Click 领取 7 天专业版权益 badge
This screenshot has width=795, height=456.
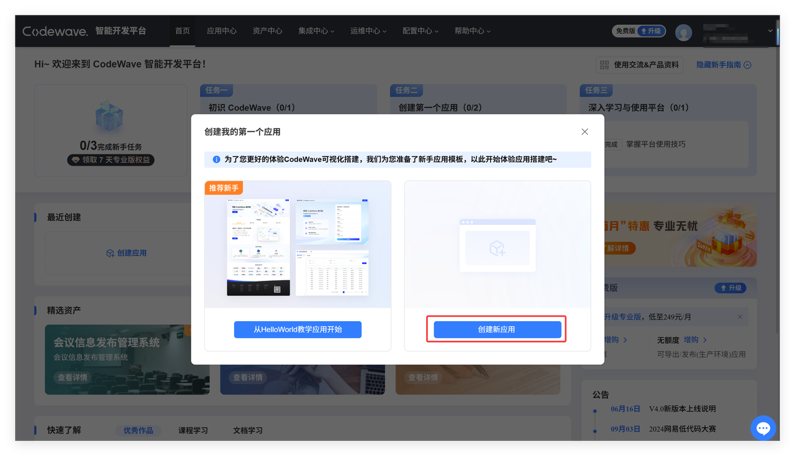111,160
